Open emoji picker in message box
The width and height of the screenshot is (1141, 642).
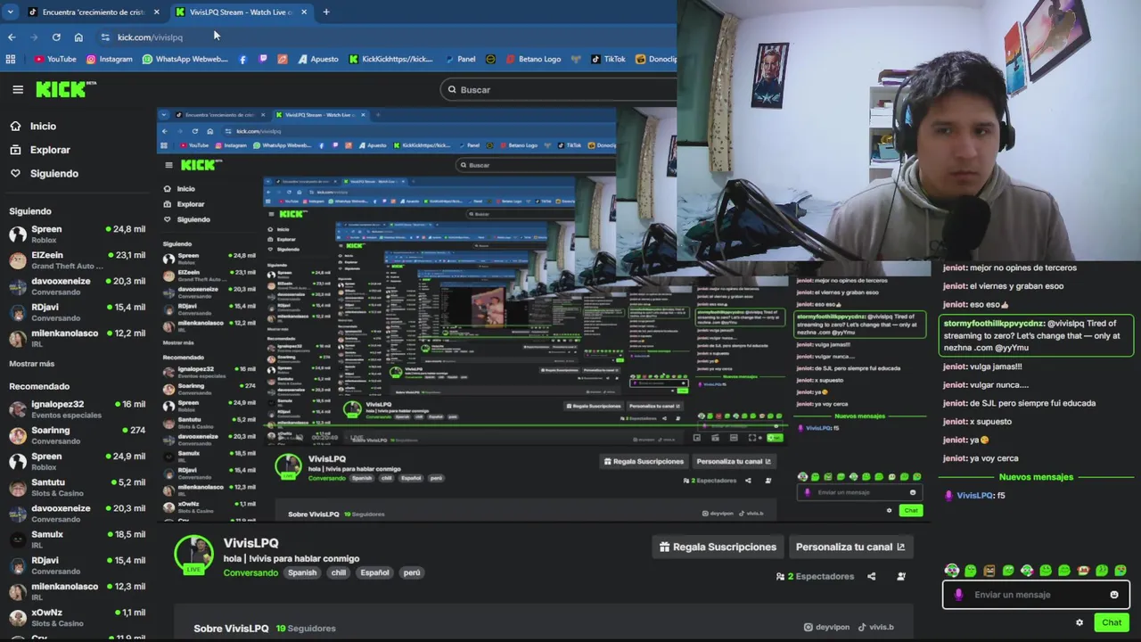[1114, 595]
